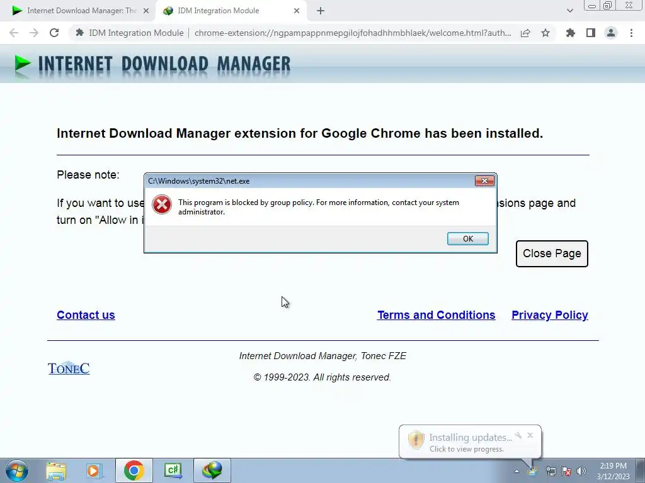
Task: Open the volume speaker icon
Action: tap(581, 471)
